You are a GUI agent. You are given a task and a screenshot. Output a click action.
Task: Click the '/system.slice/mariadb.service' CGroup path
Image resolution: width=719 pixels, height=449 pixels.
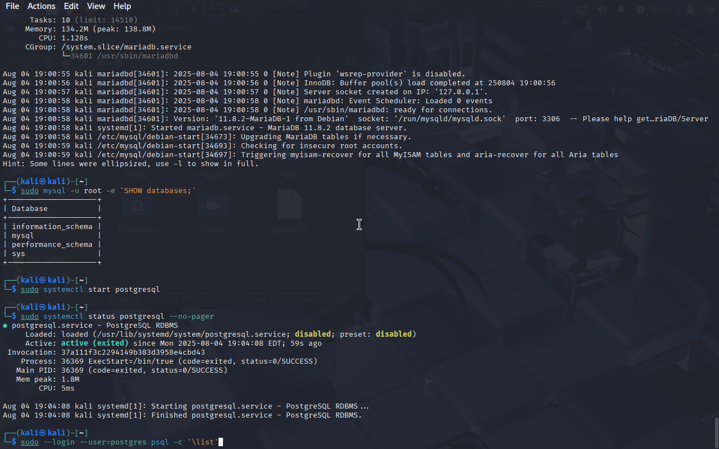tap(126, 47)
